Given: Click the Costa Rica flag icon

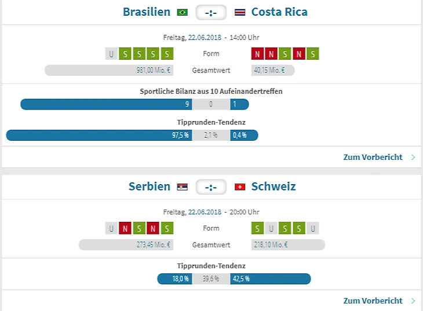Looking at the screenshot, I should point(240,12).
